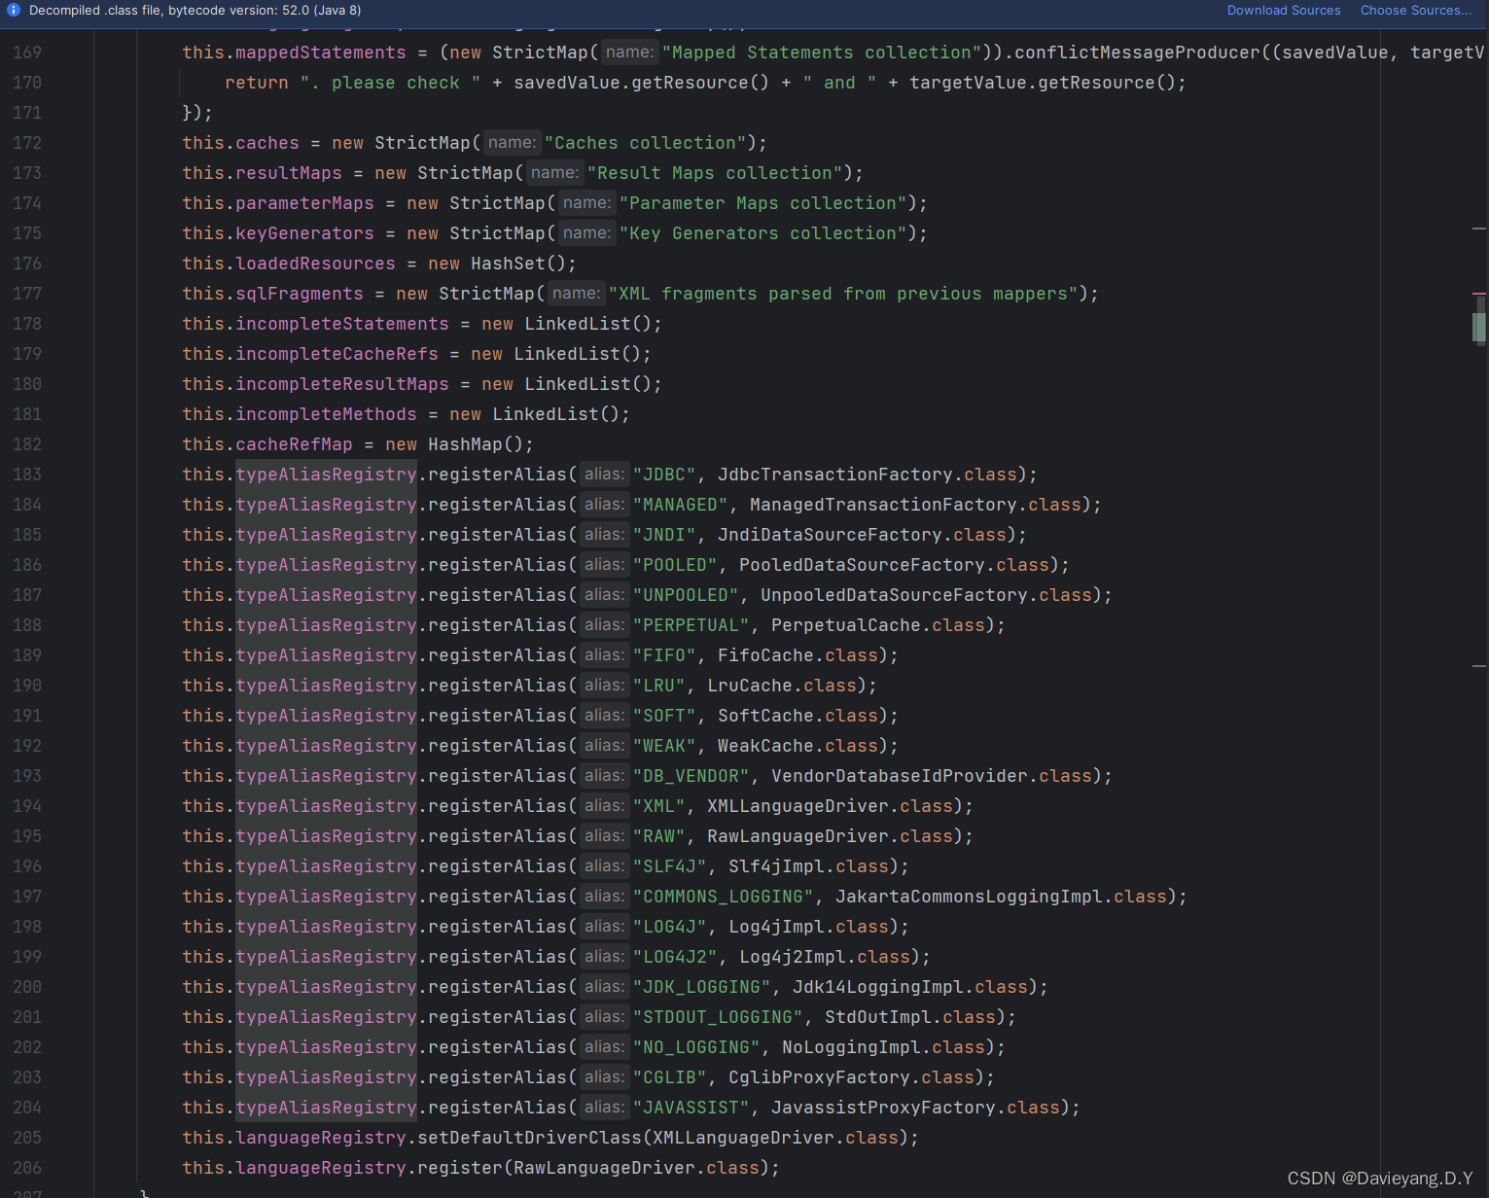Click line number 206 in gutter
Image resolution: width=1489 pixels, height=1198 pixels.
(x=27, y=1168)
